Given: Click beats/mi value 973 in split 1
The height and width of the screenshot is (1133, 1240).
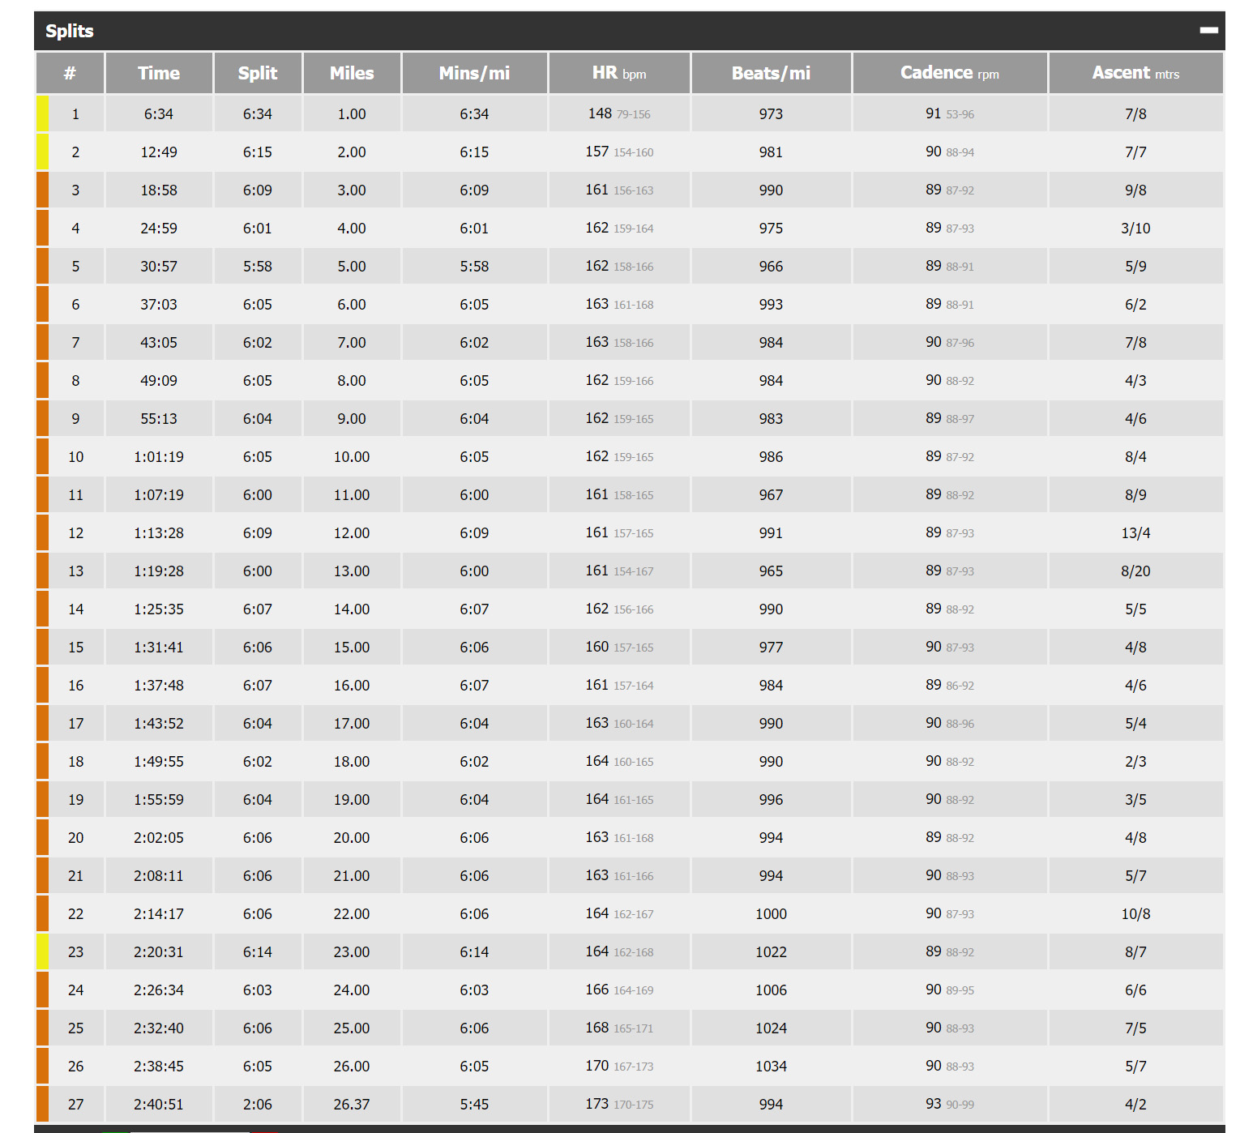Looking at the screenshot, I should click(771, 114).
